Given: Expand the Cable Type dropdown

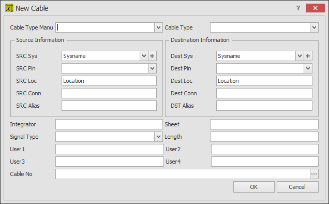Looking at the screenshot, I should point(314,27).
